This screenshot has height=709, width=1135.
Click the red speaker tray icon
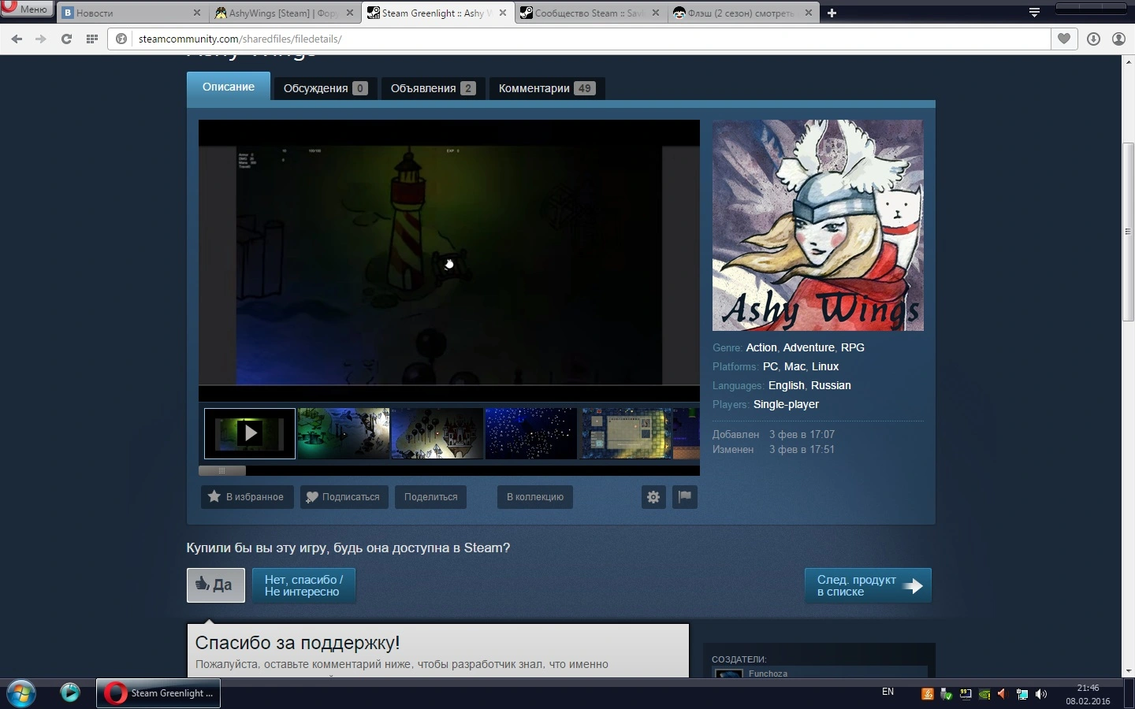click(x=1003, y=694)
